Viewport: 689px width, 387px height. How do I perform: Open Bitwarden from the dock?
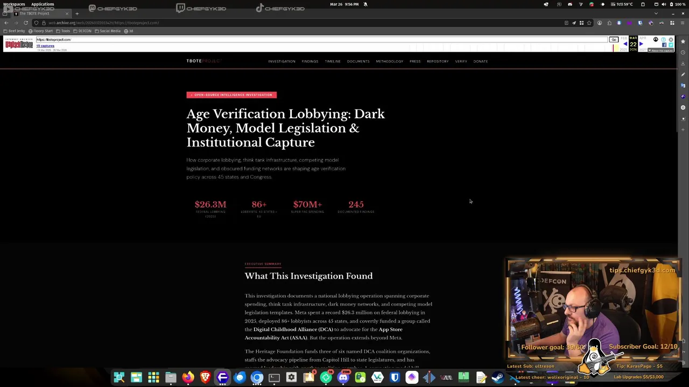tap(395, 377)
